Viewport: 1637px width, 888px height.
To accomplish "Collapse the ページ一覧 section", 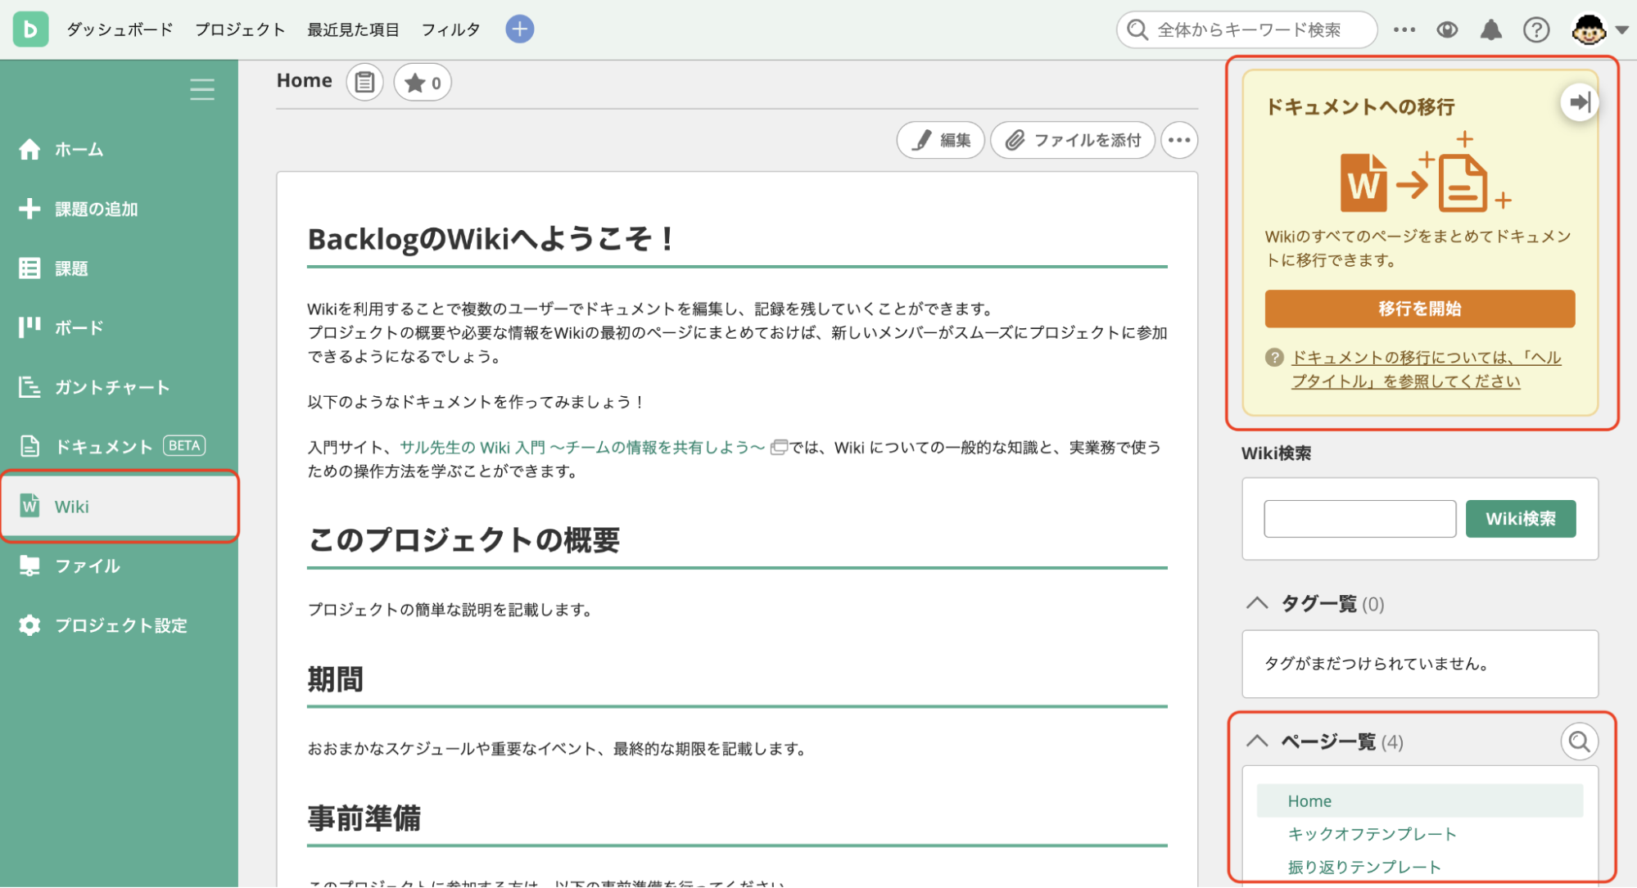I will click(1257, 742).
